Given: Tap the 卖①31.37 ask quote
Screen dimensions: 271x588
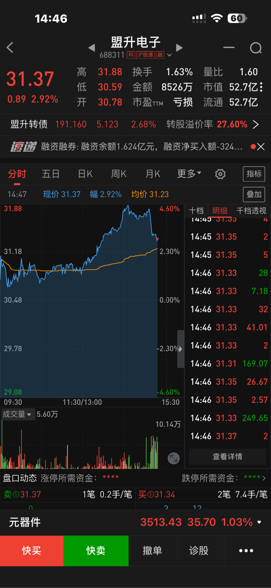Looking at the screenshot, I should pyautogui.click(x=22, y=494).
